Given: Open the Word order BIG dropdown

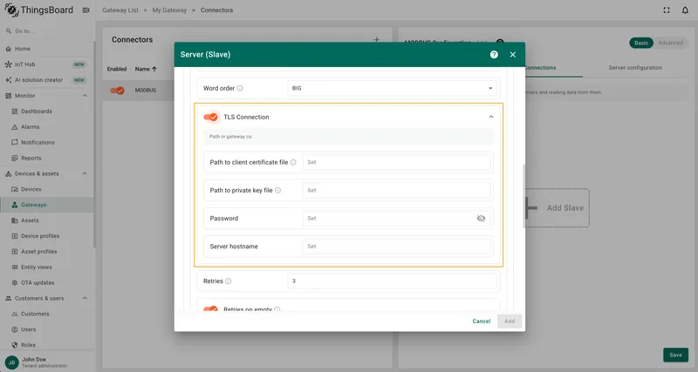Looking at the screenshot, I should 392,88.
